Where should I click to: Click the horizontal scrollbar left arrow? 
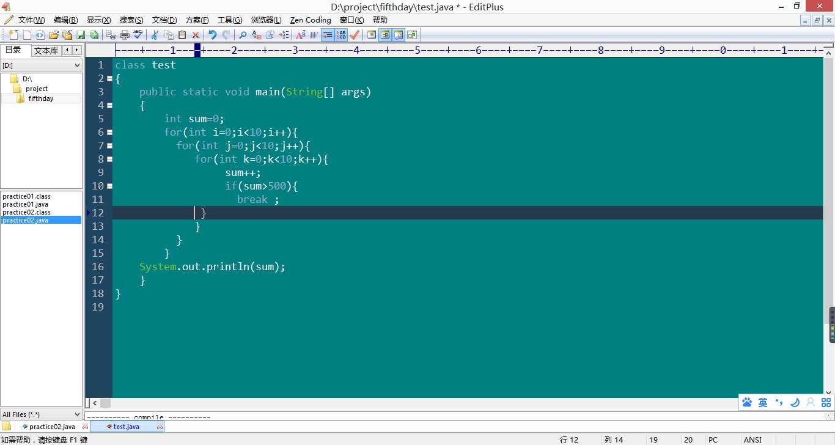click(95, 403)
